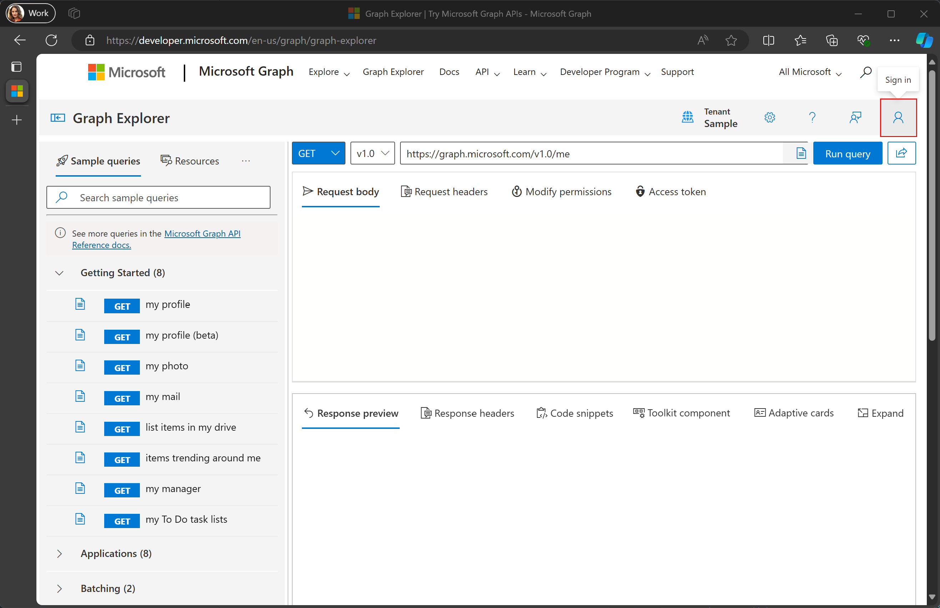Collapse the Getting Started section
940x608 pixels.
tap(60, 273)
